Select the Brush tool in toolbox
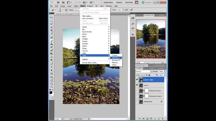This screenshot has height=121, width=216. (52, 41)
